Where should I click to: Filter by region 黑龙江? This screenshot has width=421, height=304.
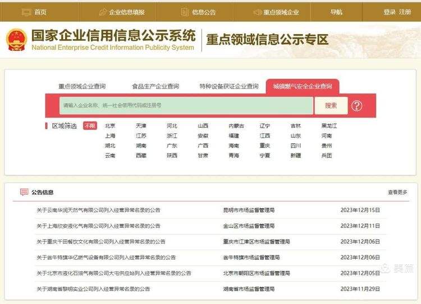(329, 125)
